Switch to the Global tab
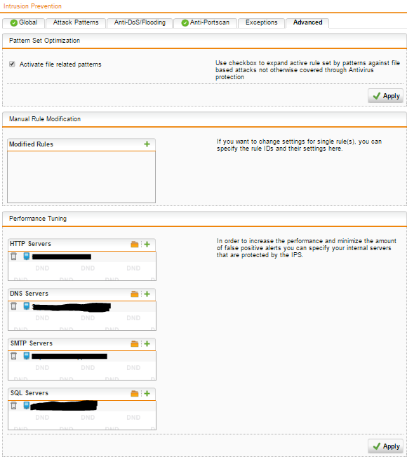This screenshot has height=459, width=407. [24, 22]
